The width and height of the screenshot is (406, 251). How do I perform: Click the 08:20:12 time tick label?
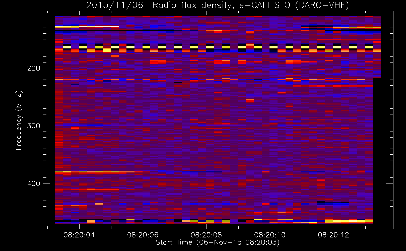(x=333, y=235)
